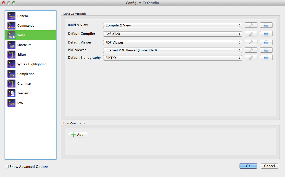The image size is (285, 177).
Task: Click the blue folder button in Default Bibliography row
Action: (x=266, y=58)
